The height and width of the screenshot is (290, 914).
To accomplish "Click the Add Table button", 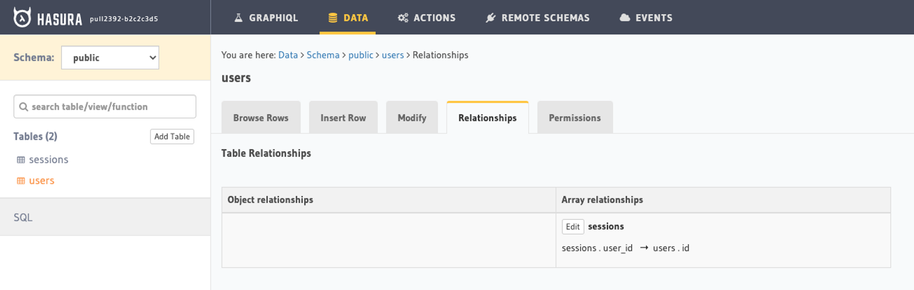I will 172,136.
